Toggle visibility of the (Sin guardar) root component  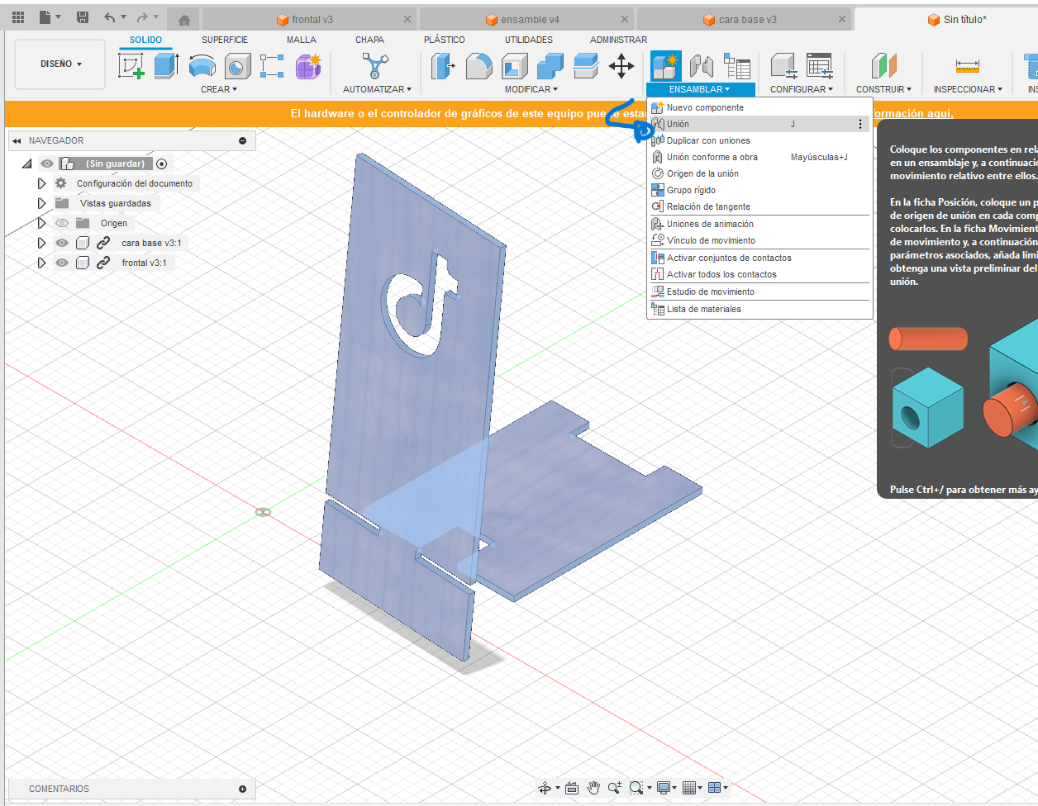47,164
